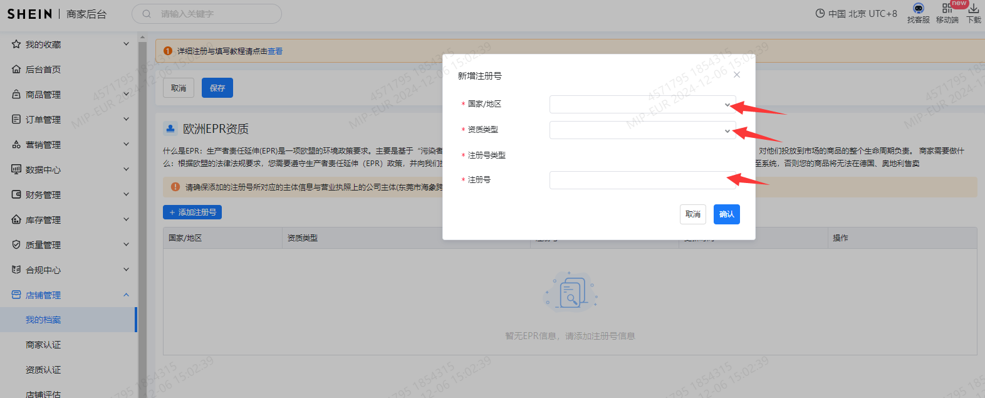
Task: Expand 我的收藏 menu chevron
Action: pyautogui.click(x=126, y=44)
